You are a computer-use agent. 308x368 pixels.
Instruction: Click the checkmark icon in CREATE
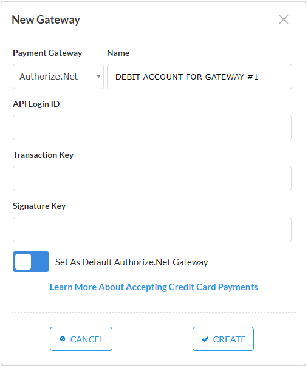(206, 340)
